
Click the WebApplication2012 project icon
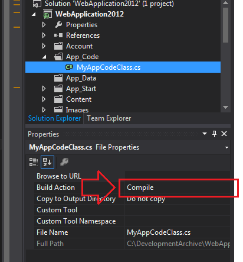click(x=48, y=14)
